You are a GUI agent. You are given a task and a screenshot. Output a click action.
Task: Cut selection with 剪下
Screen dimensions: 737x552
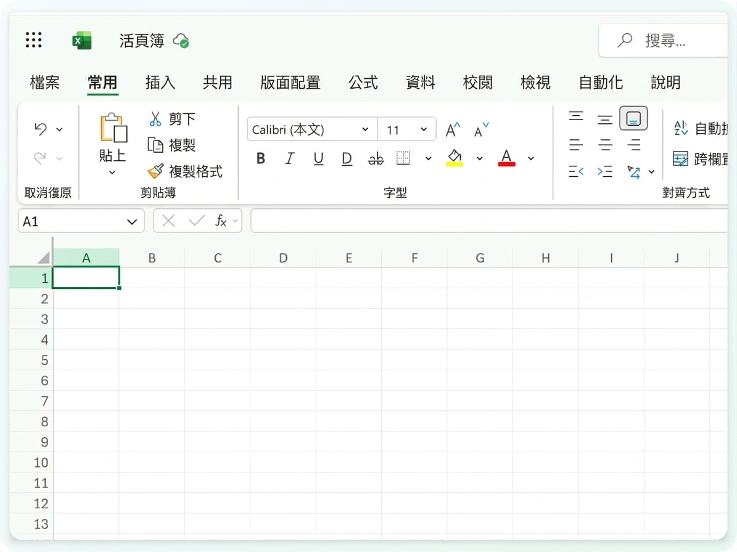[171, 119]
